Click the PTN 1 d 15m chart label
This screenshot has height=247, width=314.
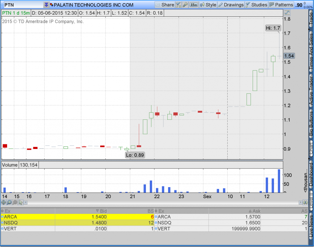(x=16, y=13)
